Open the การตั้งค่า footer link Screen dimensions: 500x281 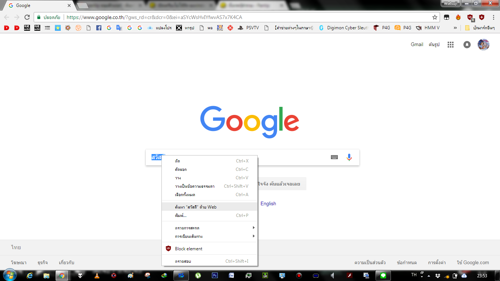coord(437,262)
